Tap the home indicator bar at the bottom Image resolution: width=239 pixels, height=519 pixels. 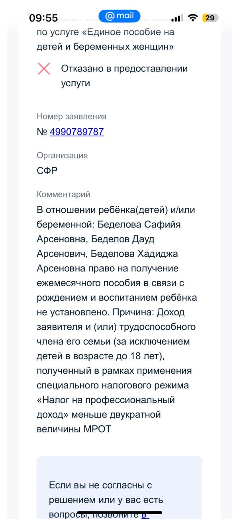pyautogui.click(x=119, y=512)
